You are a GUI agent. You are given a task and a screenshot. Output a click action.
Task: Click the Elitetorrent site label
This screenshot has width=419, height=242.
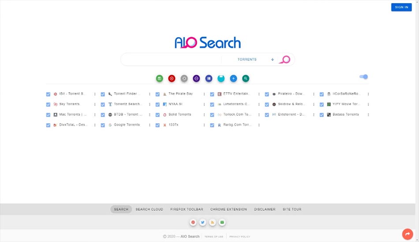click(291, 114)
